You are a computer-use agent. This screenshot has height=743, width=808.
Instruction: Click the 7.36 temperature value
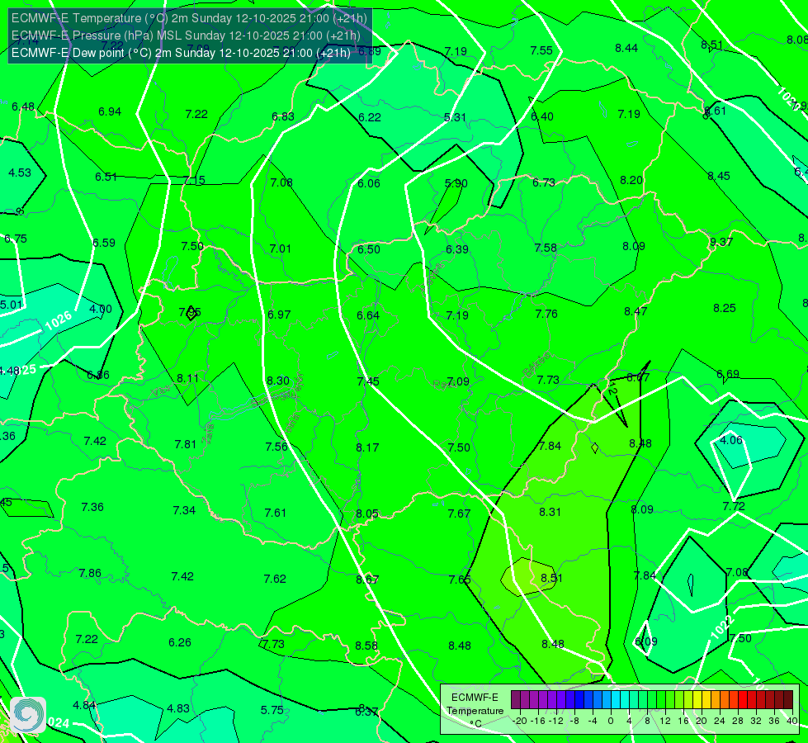coord(92,508)
